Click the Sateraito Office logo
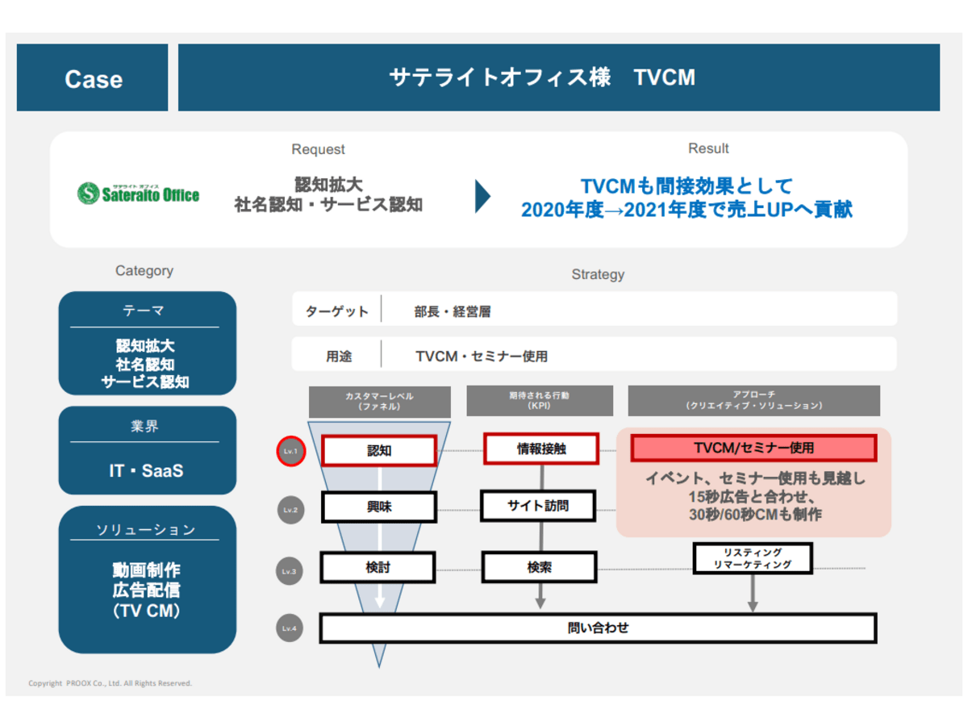968x726 pixels. pos(138,194)
